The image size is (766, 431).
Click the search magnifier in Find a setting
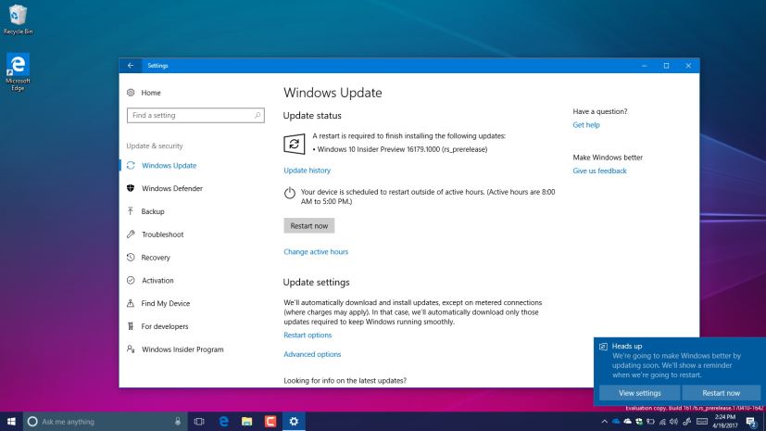pyautogui.click(x=257, y=115)
